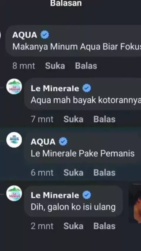Reply to the 2 mnt Le Minerale comment

tap(104, 226)
